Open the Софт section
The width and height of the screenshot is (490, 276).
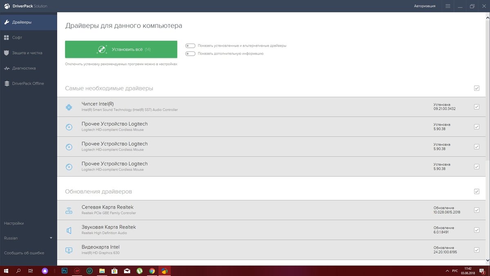point(29,38)
